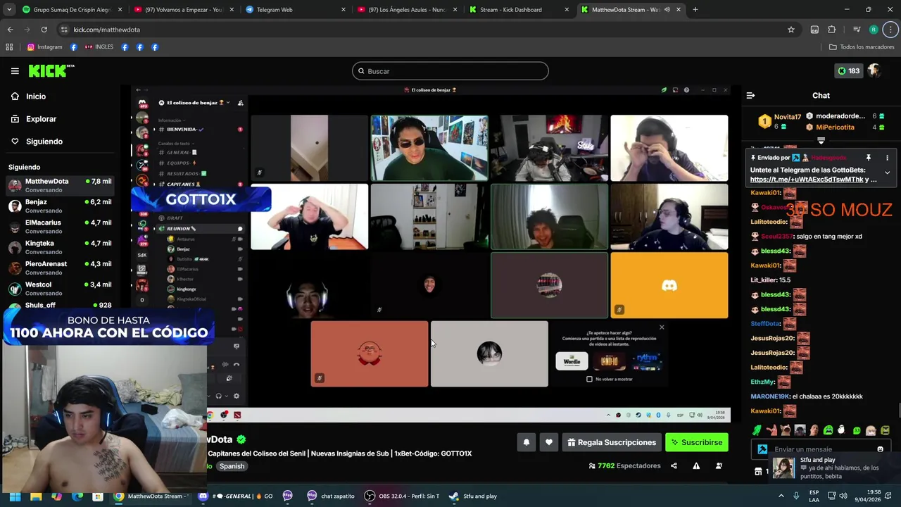Switch to Los Ángeles Azules tab
This screenshot has width=901, height=507.
408,10
